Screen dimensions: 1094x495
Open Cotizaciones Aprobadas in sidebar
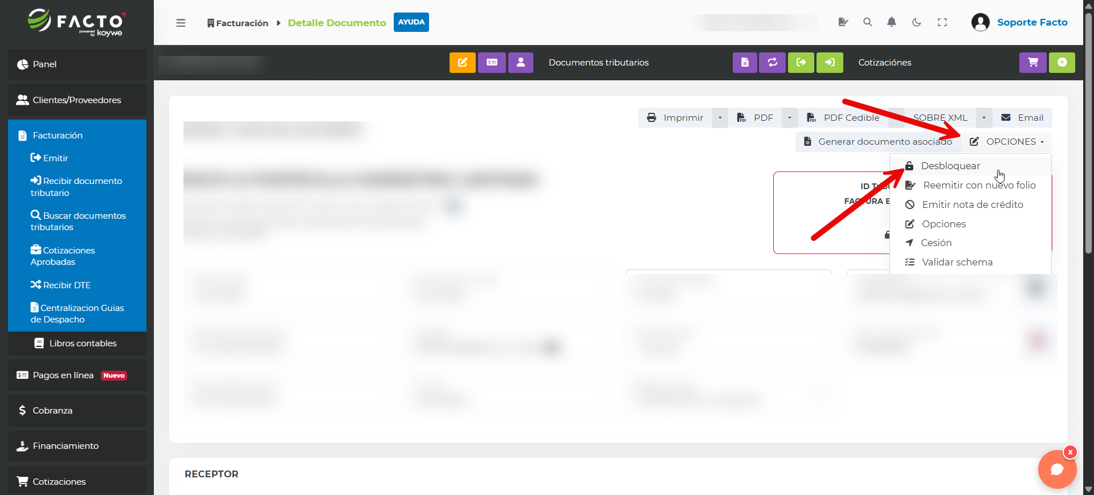point(63,256)
